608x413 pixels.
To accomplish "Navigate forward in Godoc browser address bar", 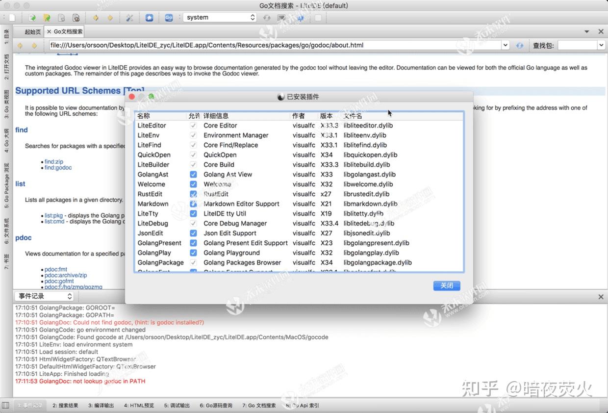I will tap(34, 46).
